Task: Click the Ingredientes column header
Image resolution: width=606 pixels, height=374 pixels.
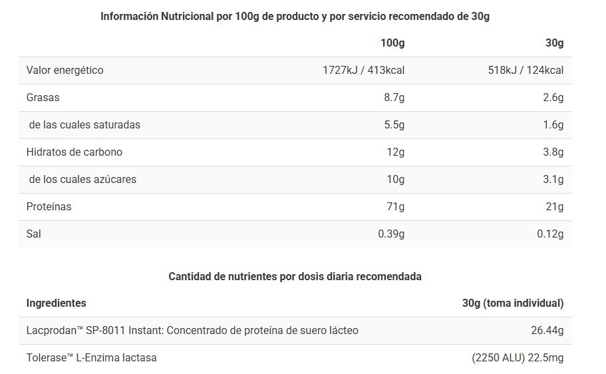Action: pos(56,303)
